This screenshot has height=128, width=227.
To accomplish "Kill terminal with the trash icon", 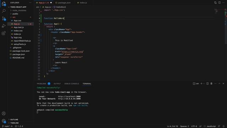I will tap(211, 84).
